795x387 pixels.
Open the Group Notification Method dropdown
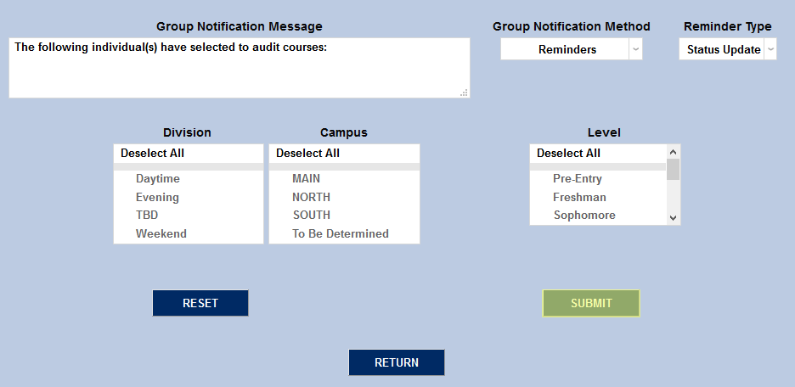click(x=571, y=49)
